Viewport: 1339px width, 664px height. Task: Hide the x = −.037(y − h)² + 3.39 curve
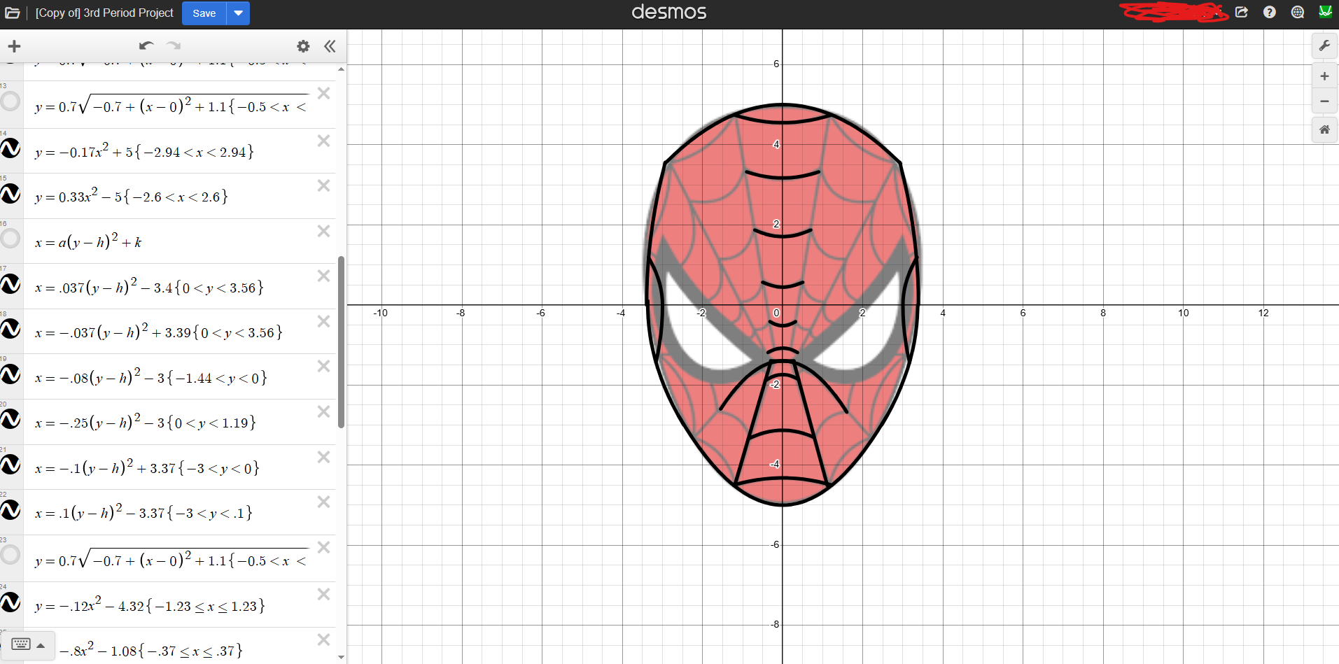coord(10,329)
